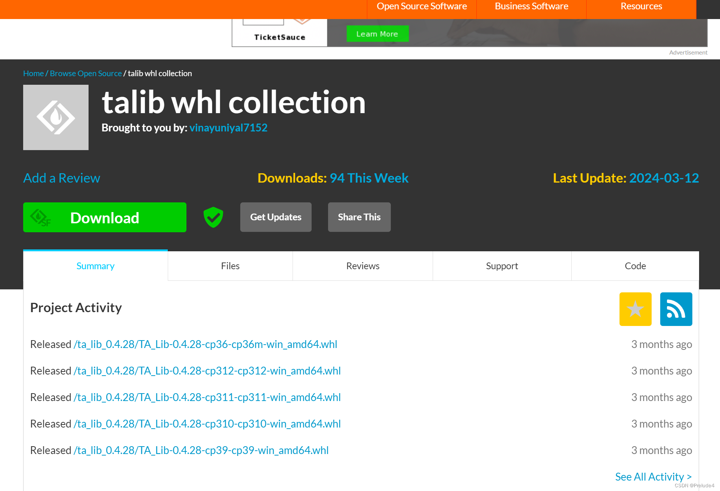Go to the Code tab
This screenshot has height=491, width=720.
pos(635,266)
